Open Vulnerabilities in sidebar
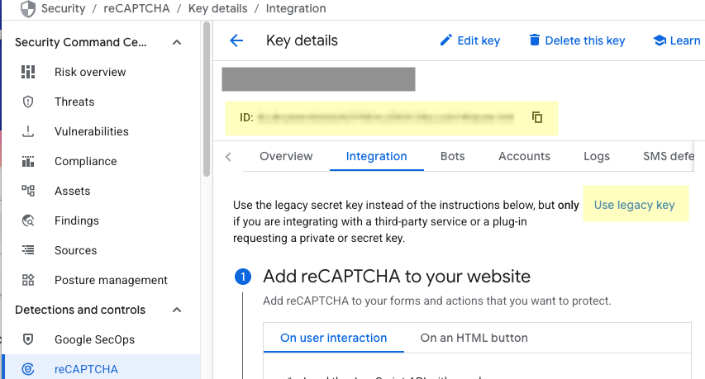Image resolution: width=705 pixels, height=379 pixels. pyautogui.click(x=92, y=131)
